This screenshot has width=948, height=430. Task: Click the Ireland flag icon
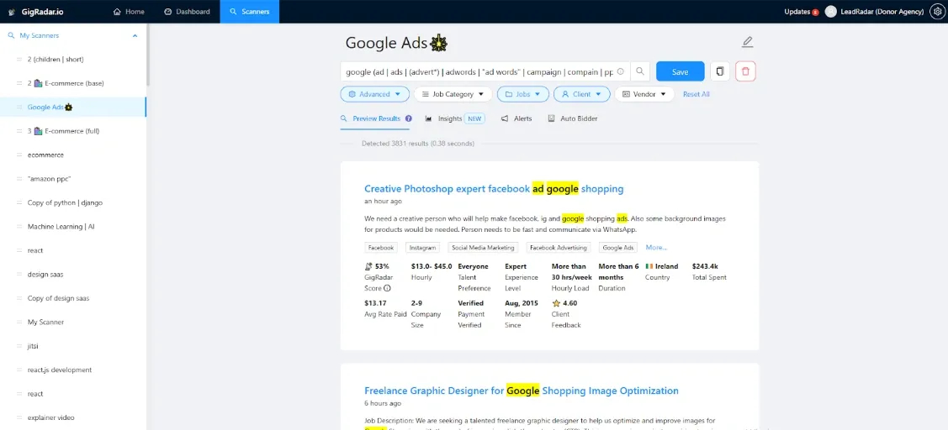tap(649, 266)
